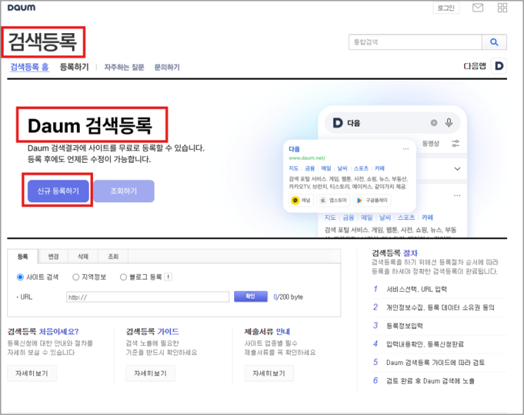Click step 6 검토 완료 후 Daum 검색에 노출
Screen dimensions: 524x415
coord(430,381)
